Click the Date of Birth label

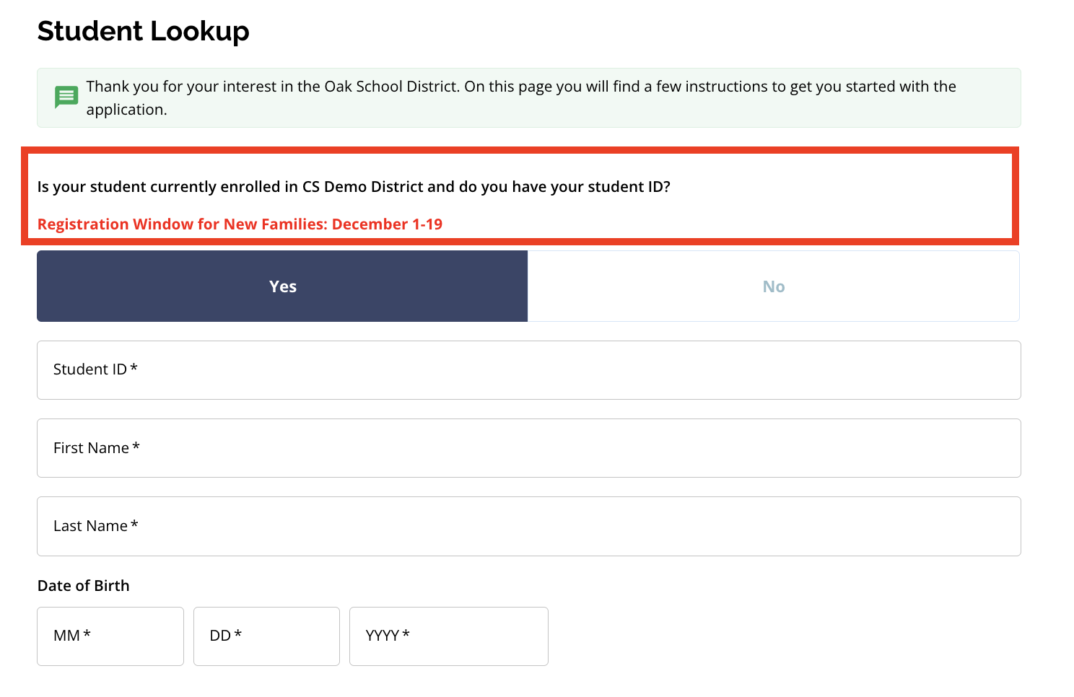tap(84, 586)
